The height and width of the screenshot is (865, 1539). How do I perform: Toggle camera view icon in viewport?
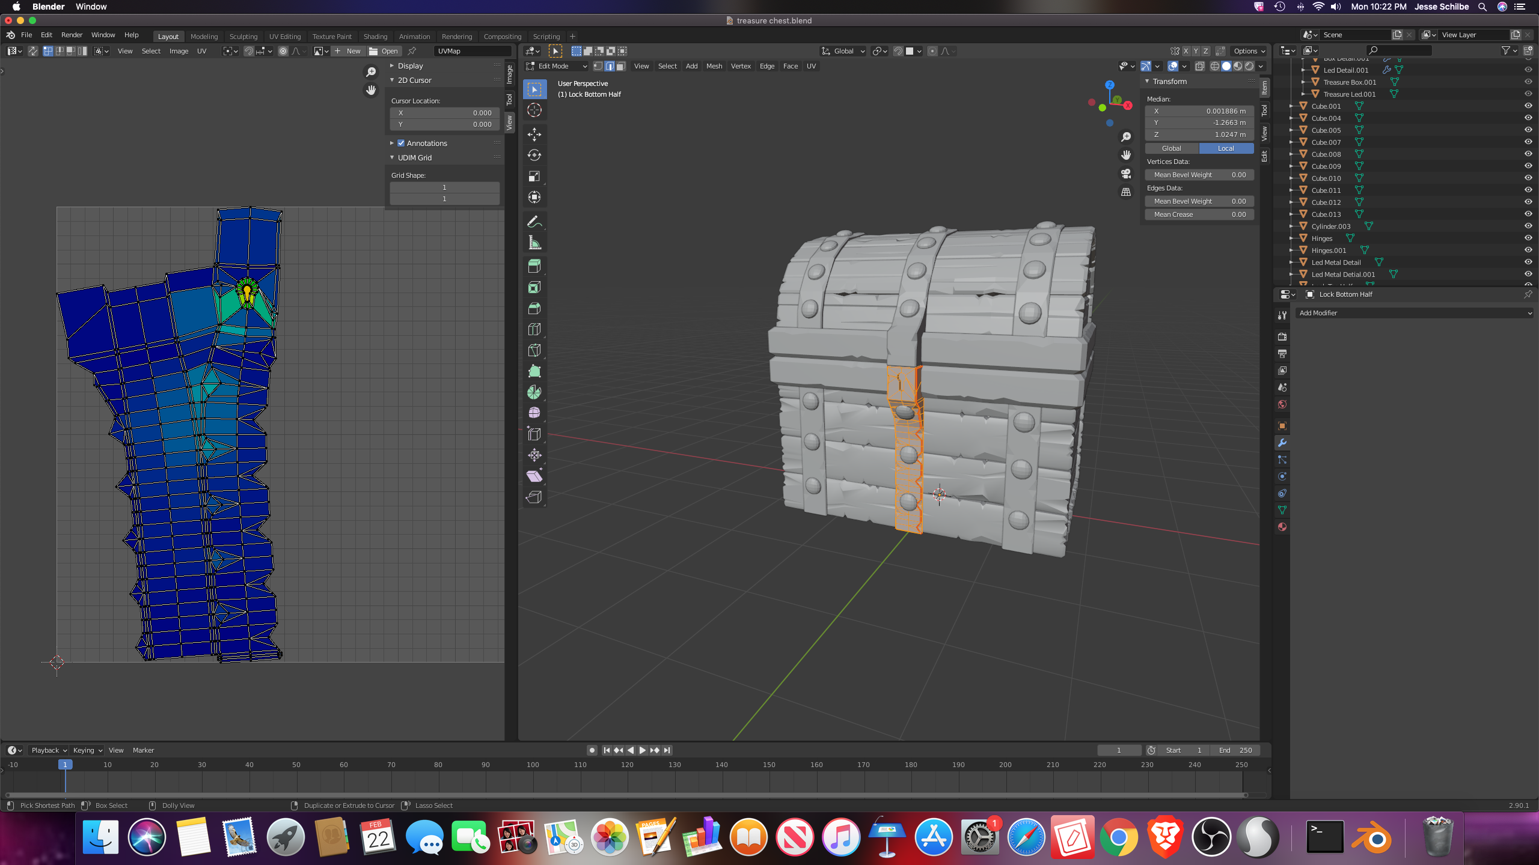pos(1126,174)
